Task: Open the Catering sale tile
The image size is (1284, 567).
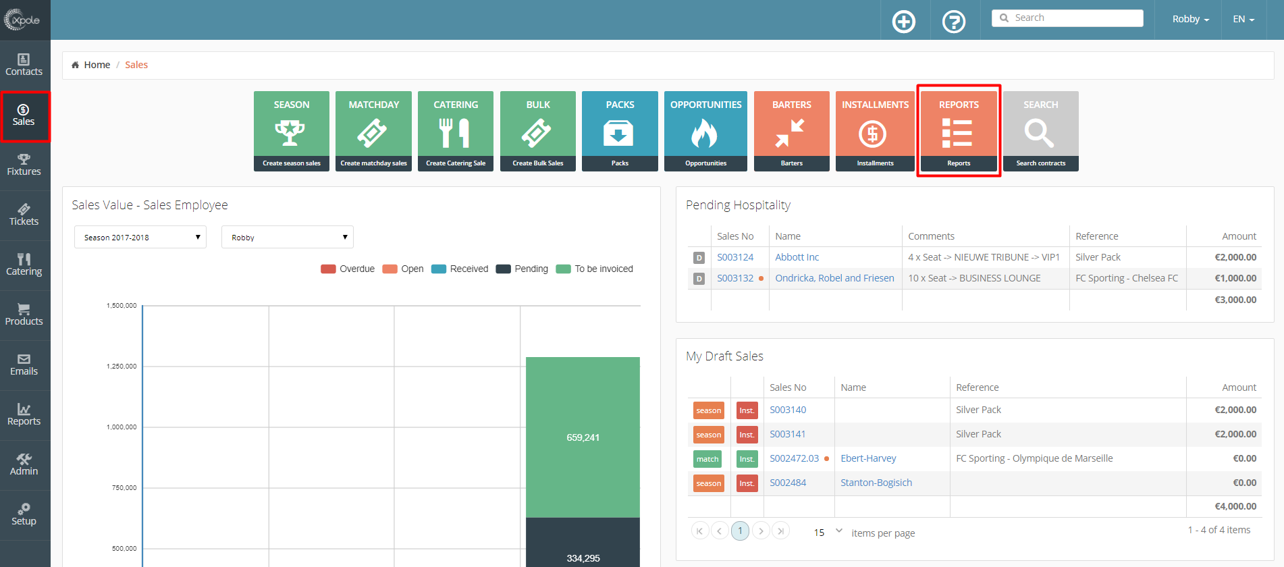Action: tap(456, 131)
